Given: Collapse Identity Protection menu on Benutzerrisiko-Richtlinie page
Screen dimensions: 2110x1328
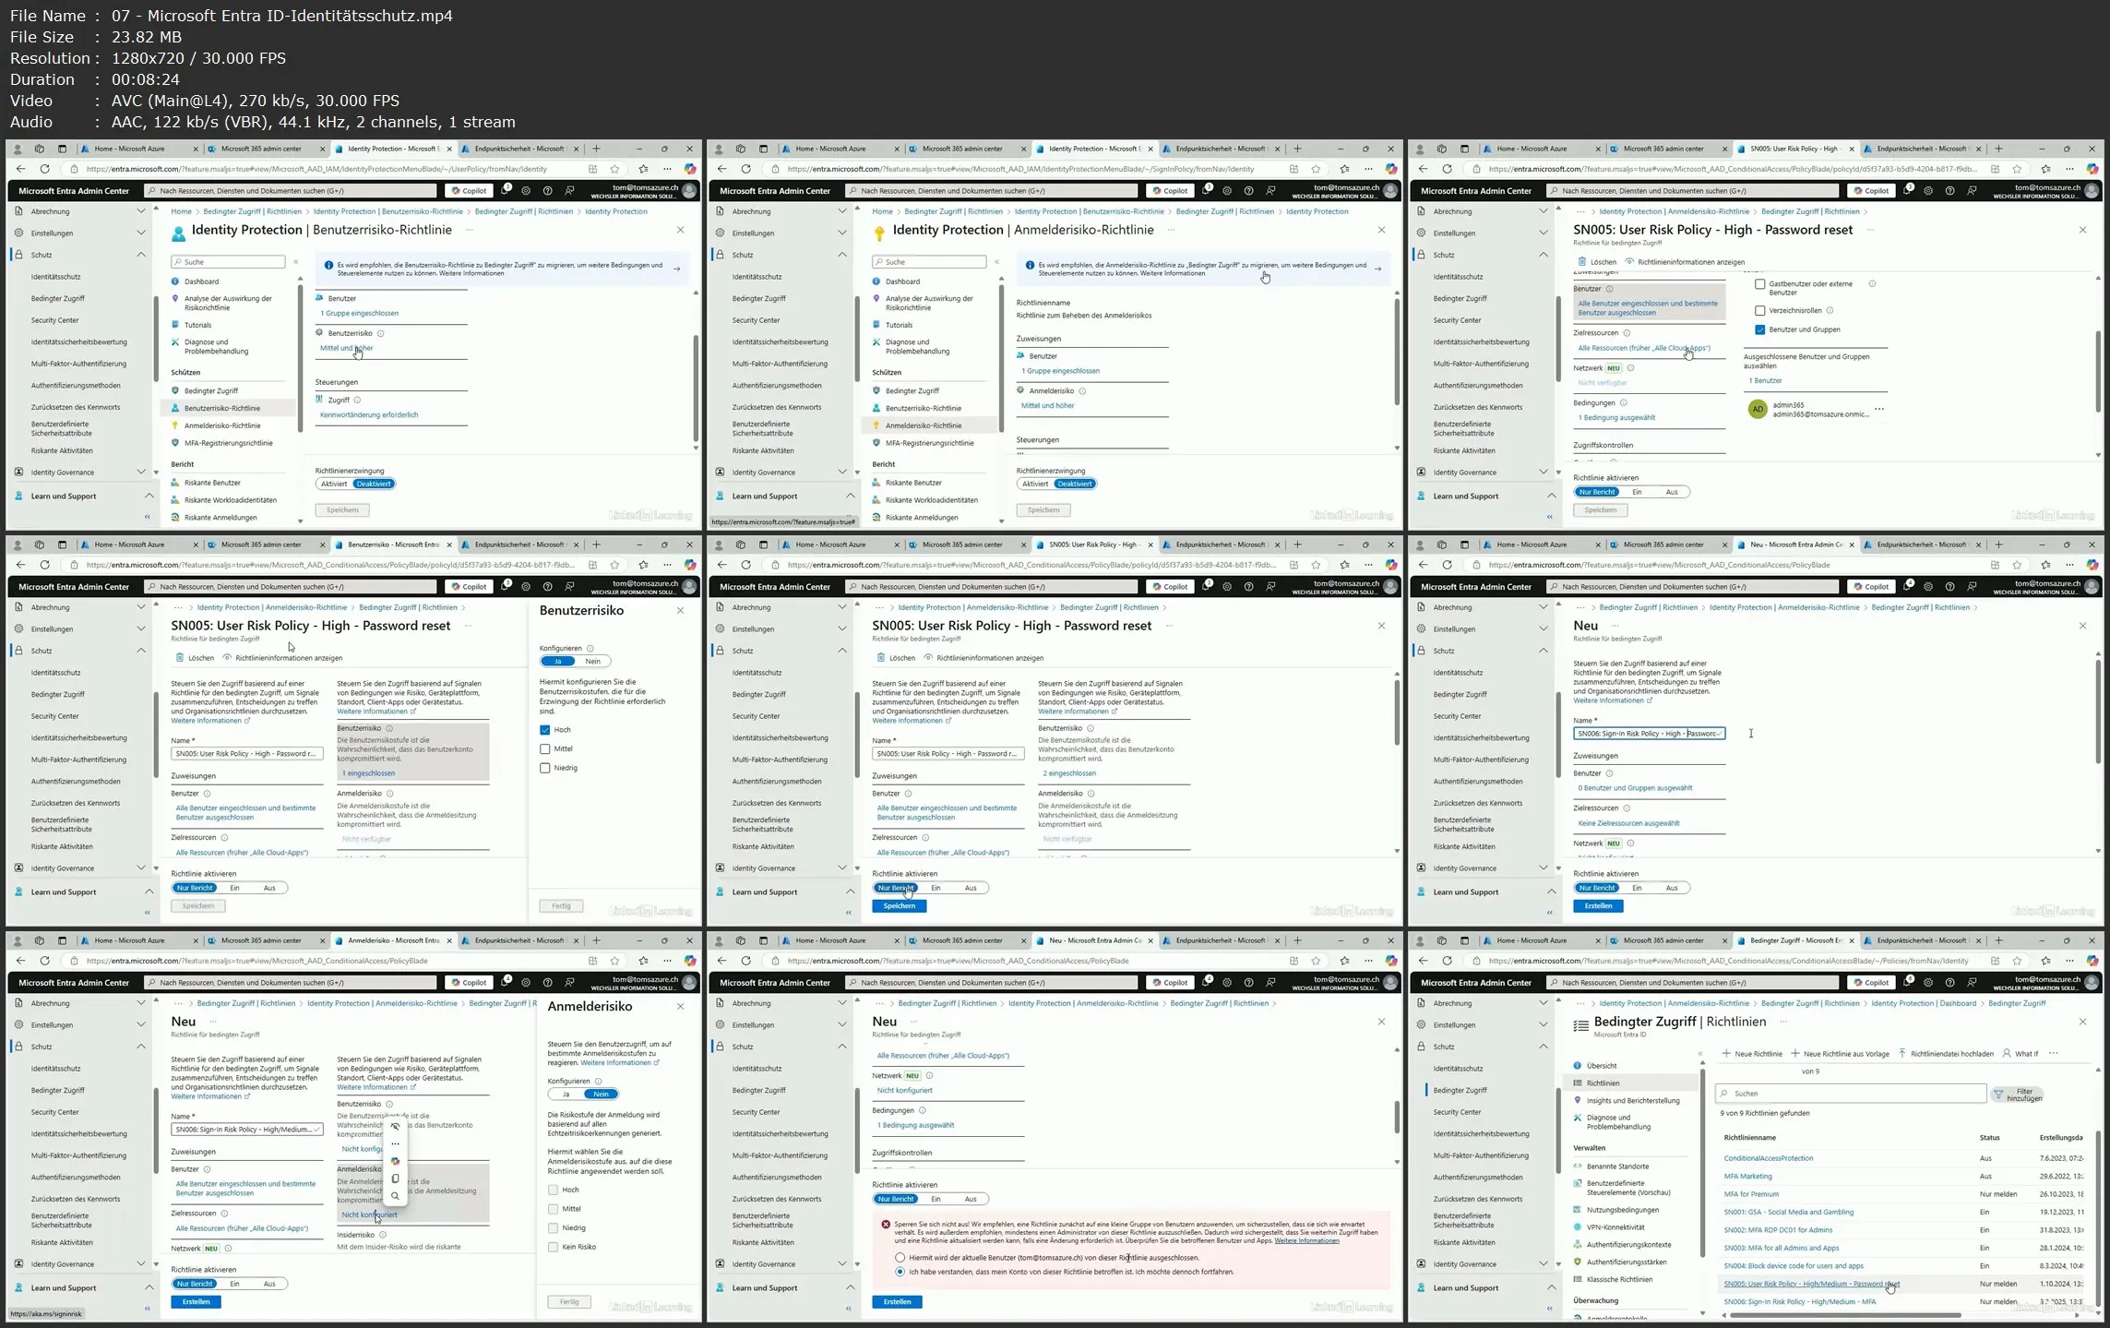Looking at the screenshot, I should (x=296, y=262).
